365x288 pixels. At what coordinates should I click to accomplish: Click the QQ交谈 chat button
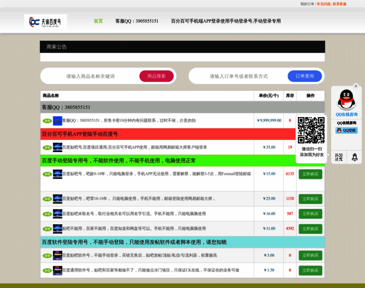[346, 130]
